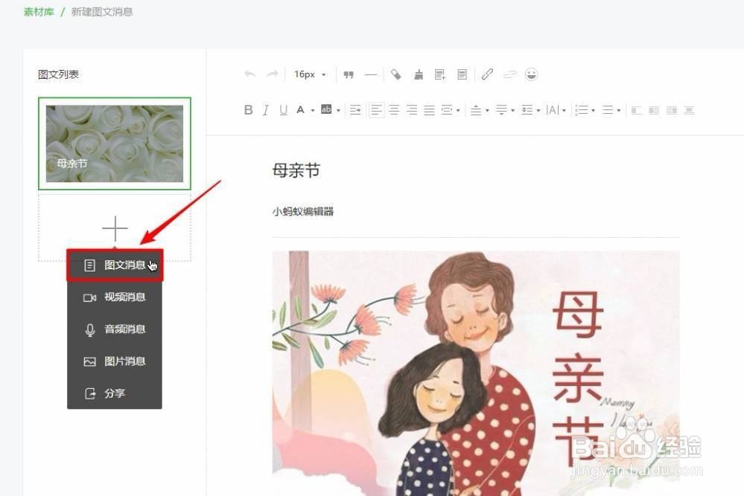Click the 新建图文消息 breadcrumb text
The image size is (744, 496).
[x=102, y=12]
